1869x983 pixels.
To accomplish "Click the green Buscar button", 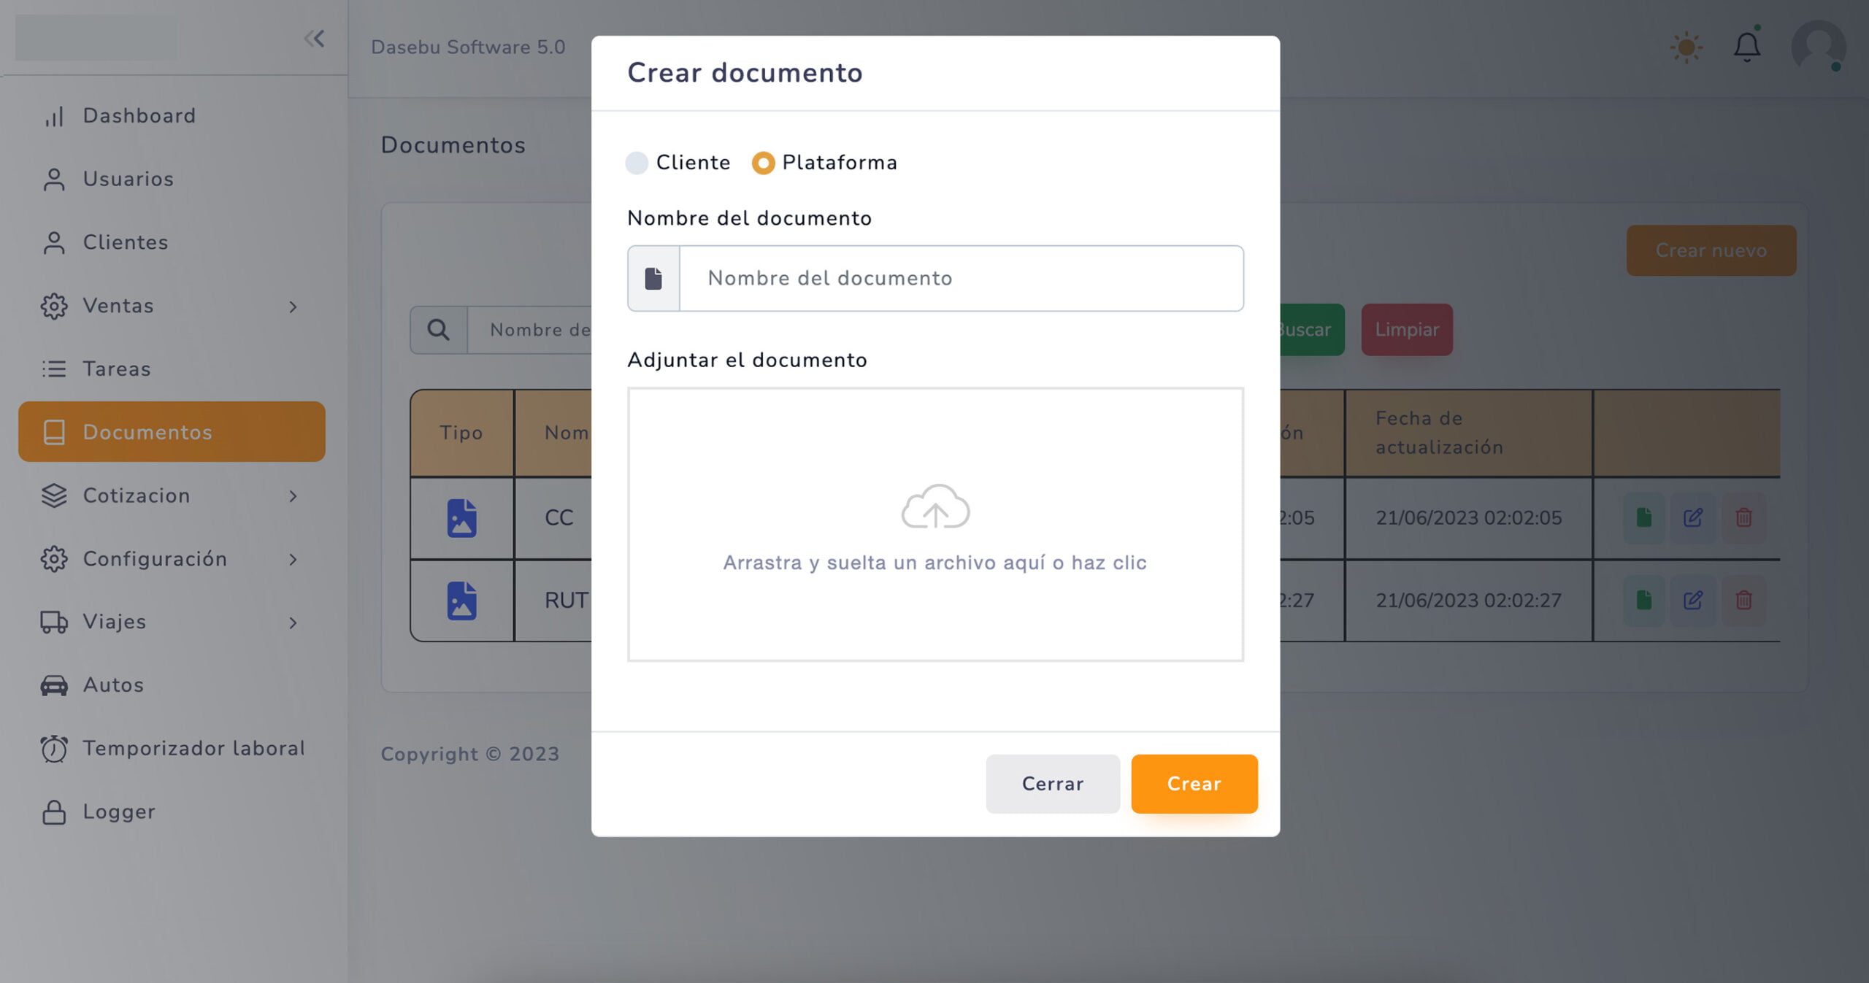I will 1312,330.
